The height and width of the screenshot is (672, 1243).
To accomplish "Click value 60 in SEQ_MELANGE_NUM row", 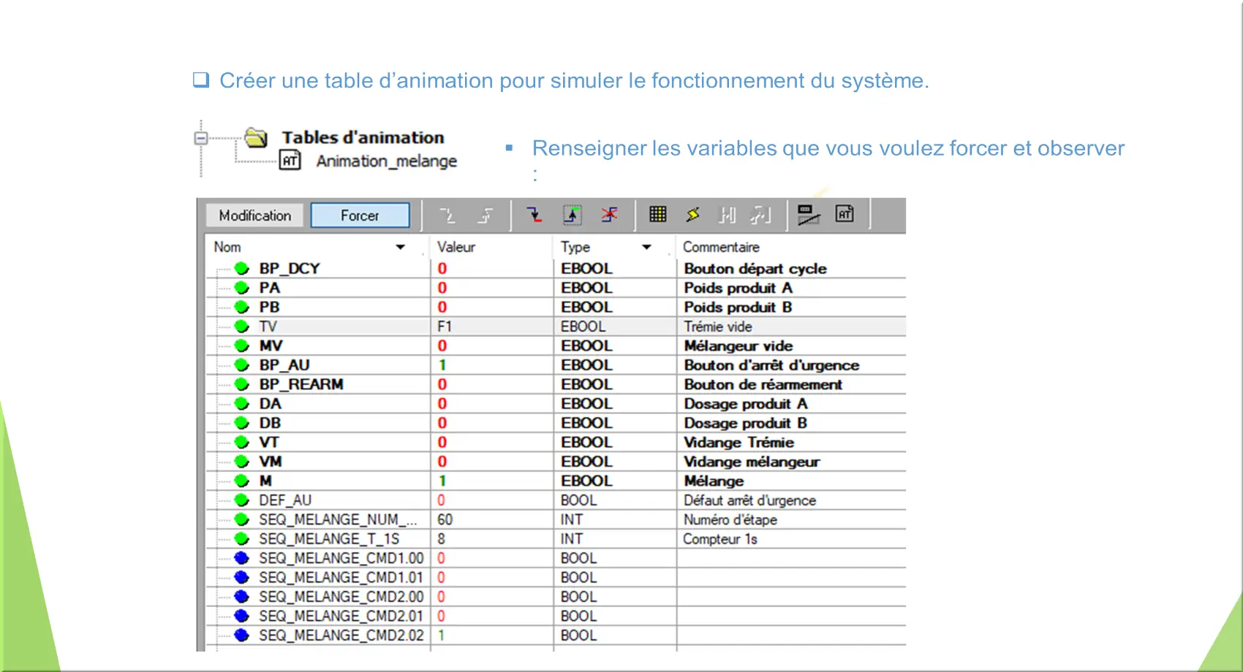I will click(445, 519).
